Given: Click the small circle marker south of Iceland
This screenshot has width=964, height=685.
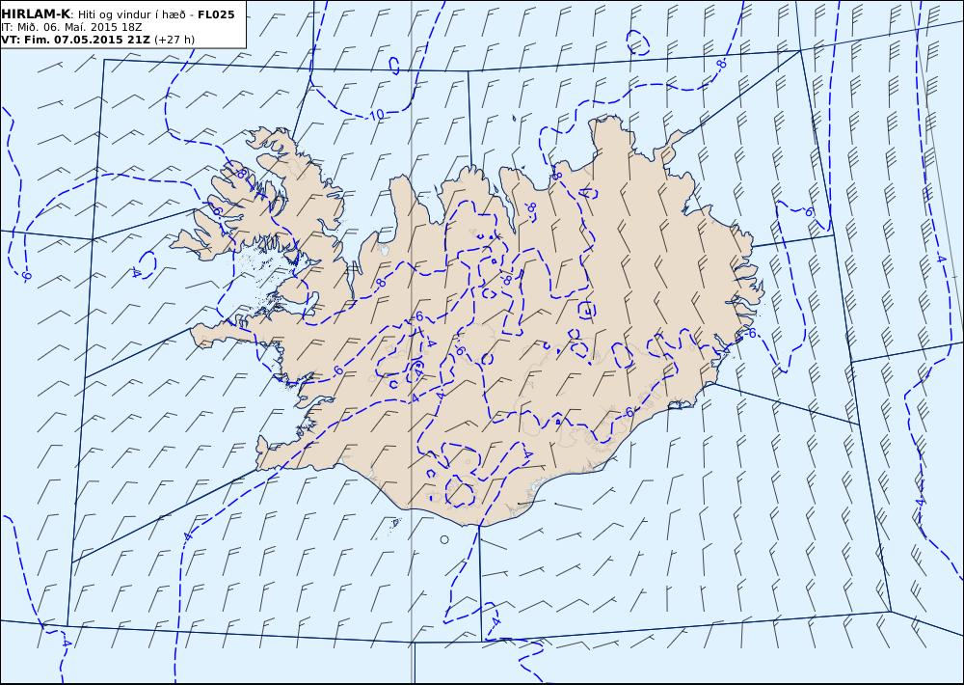Looking at the screenshot, I should [x=444, y=539].
